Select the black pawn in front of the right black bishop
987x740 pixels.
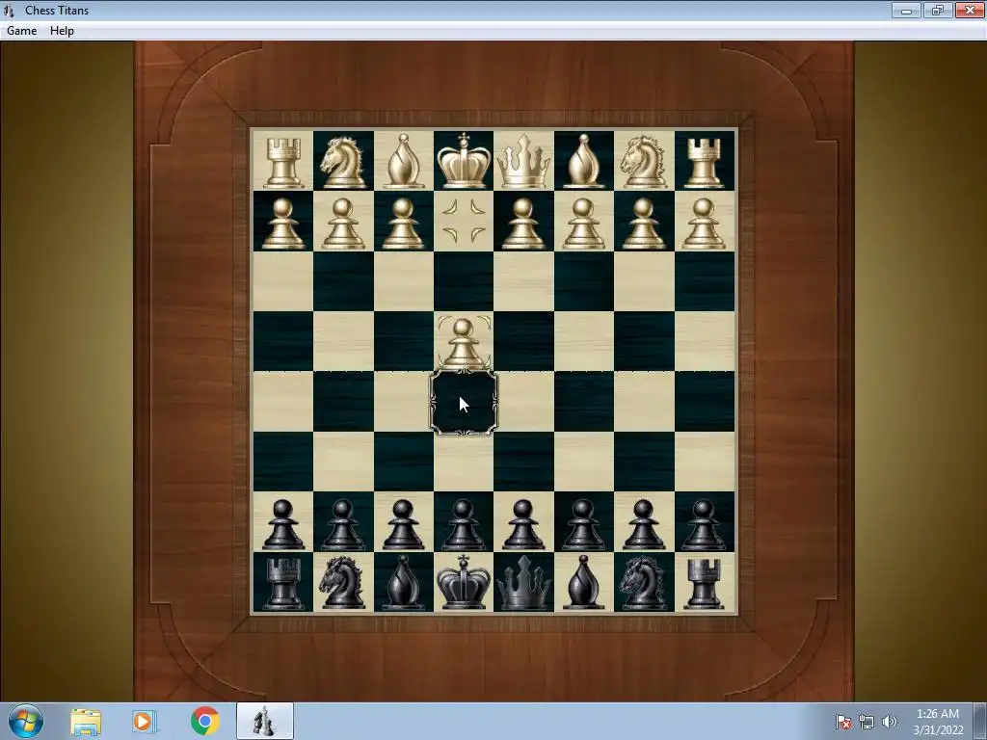click(583, 524)
